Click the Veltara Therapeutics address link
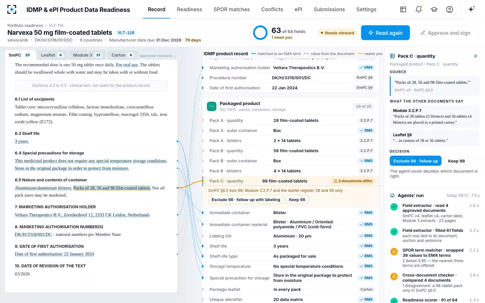This screenshot has width=485, height=303. click(x=82, y=215)
